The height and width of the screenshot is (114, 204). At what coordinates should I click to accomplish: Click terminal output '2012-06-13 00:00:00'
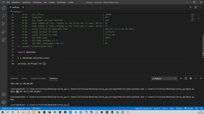click(x=22, y=84)
